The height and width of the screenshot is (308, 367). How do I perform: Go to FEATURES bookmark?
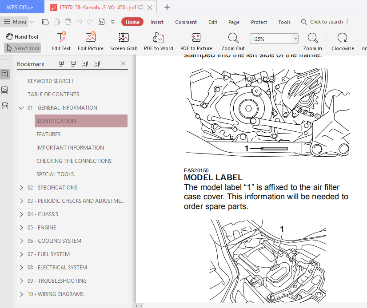point(48,134)
